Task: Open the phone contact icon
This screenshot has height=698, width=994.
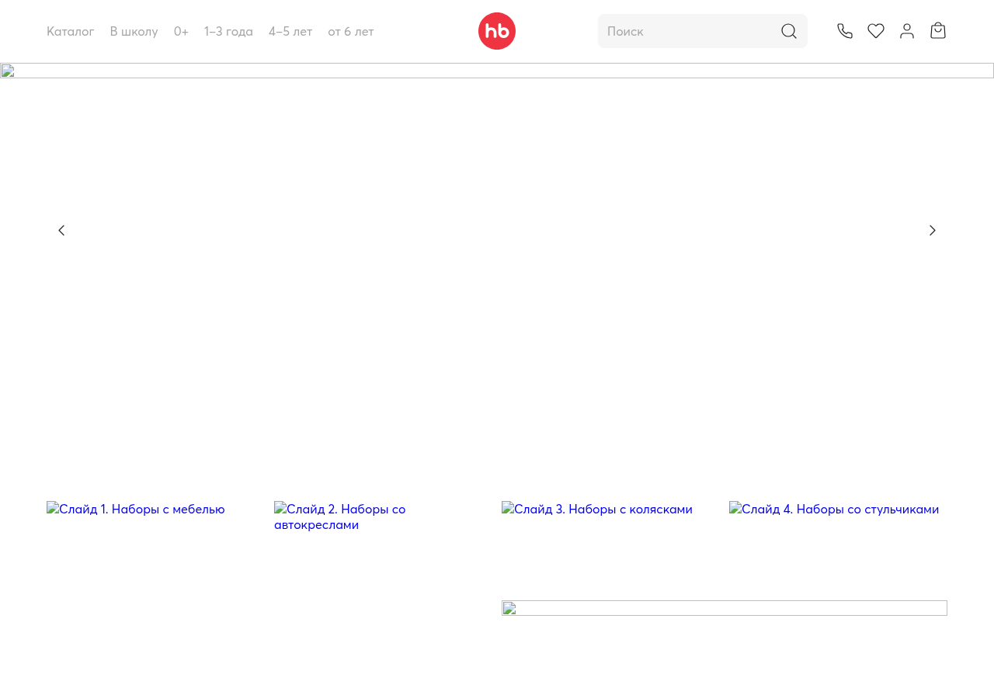Action: (845, 31)
